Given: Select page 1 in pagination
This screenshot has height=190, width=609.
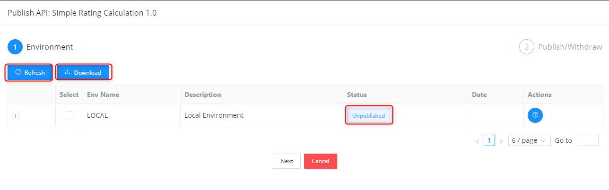Looking at the screenshot, I should tap(489, 140).
